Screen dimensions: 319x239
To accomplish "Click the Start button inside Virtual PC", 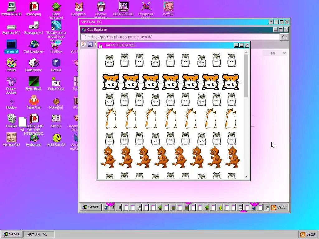I will coord(91,207).
